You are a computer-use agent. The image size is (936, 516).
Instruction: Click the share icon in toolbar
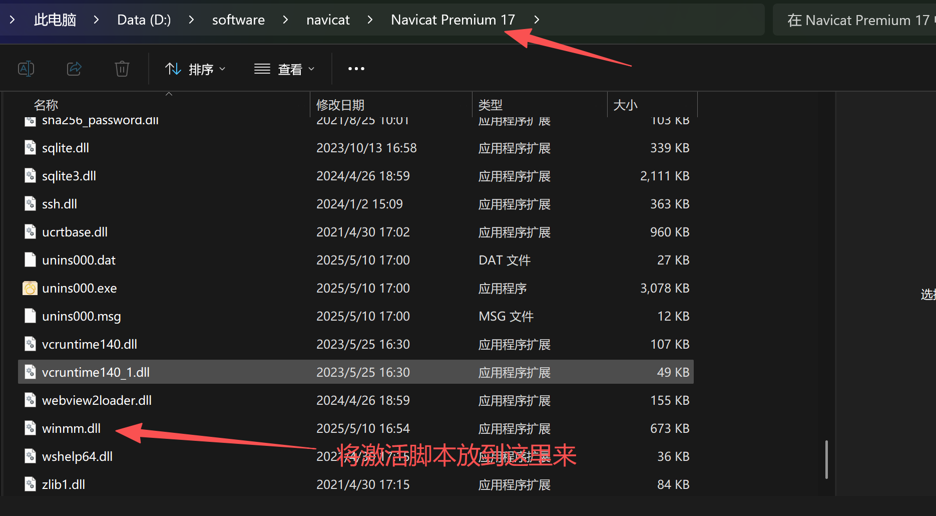click(x=74, y=69)
